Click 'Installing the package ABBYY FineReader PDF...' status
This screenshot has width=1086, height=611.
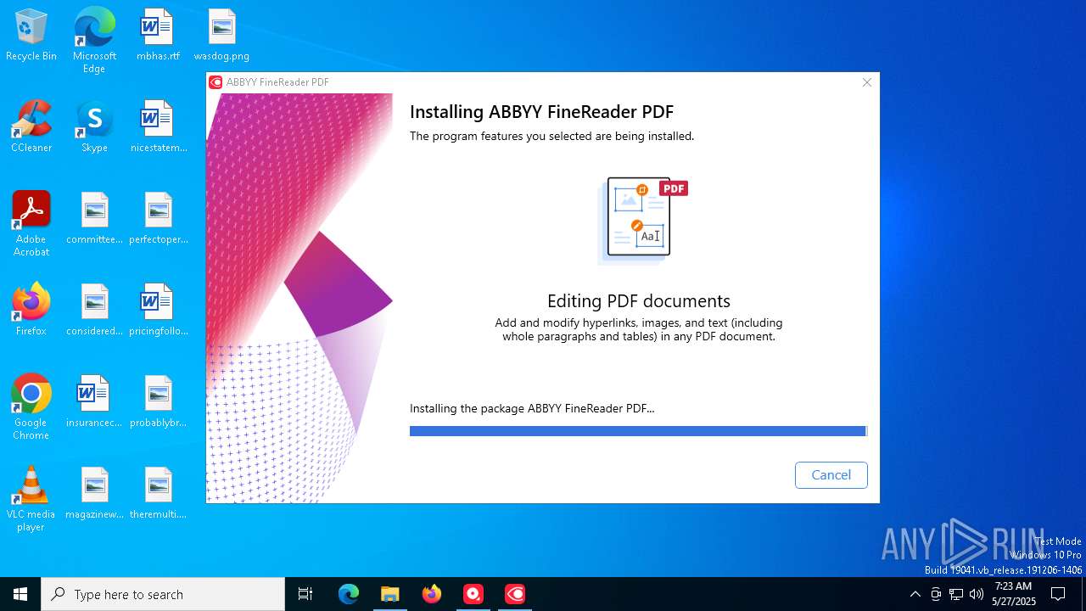(532, 408)
